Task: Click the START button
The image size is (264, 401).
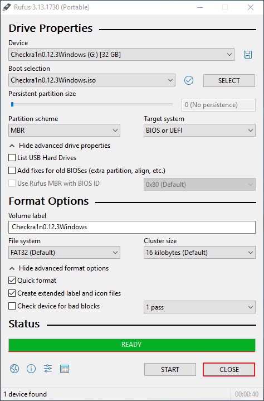Action: click(x=170, y=370)
